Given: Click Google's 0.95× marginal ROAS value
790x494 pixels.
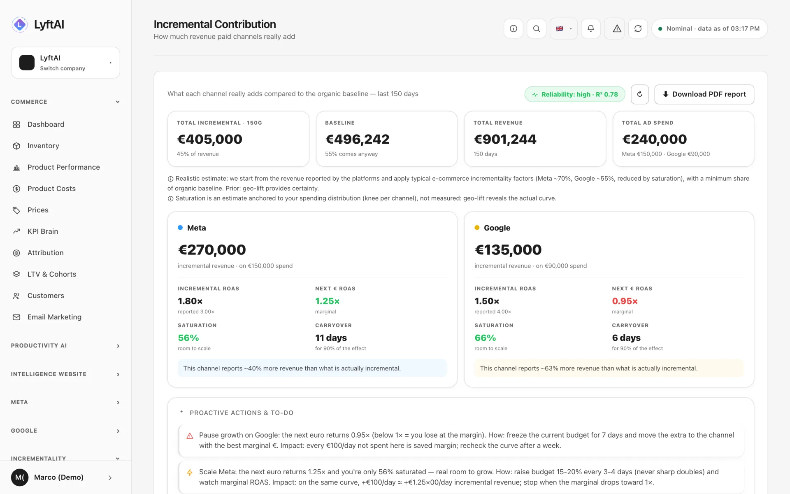Looking at the screenshot, I should 625,301.
